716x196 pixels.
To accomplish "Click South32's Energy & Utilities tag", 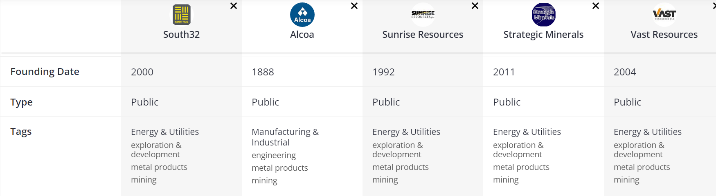I will (x=164, y=132).
